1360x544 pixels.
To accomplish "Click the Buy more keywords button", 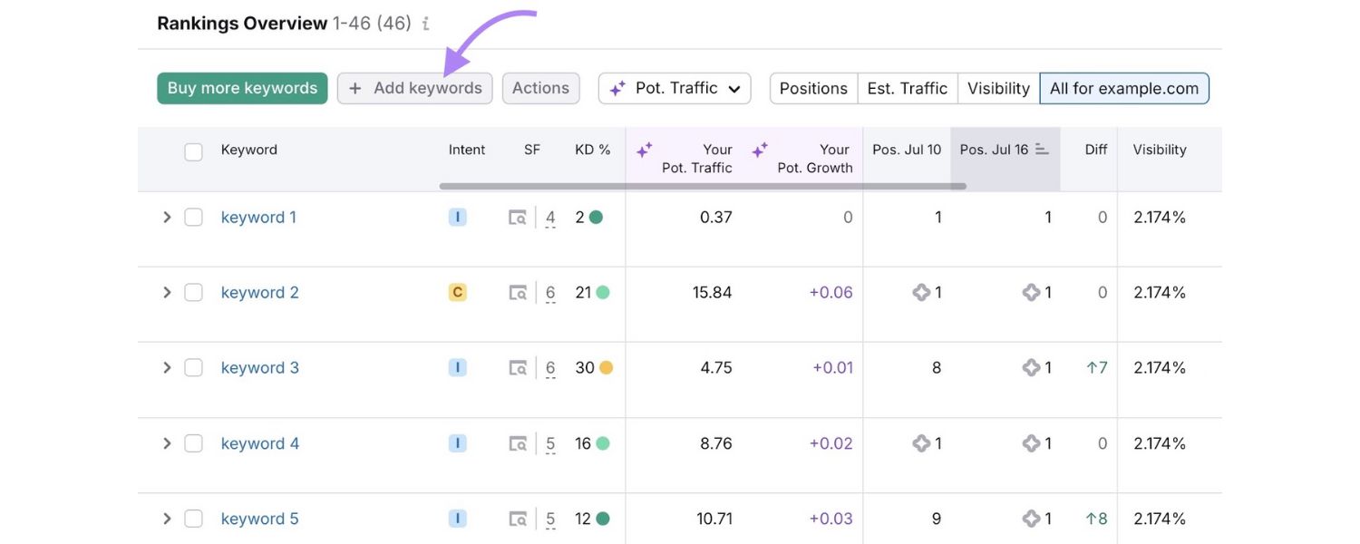I will coord(241,87).
